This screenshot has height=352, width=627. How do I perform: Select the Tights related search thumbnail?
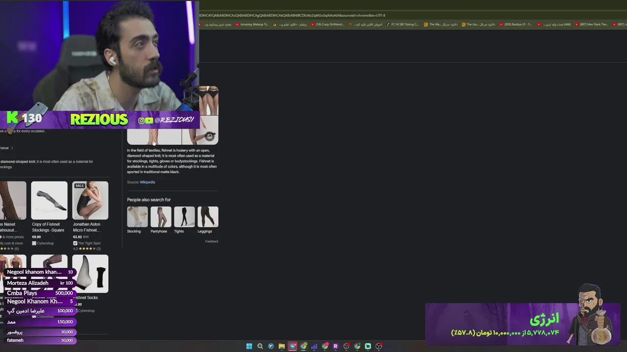click(184, 217)
